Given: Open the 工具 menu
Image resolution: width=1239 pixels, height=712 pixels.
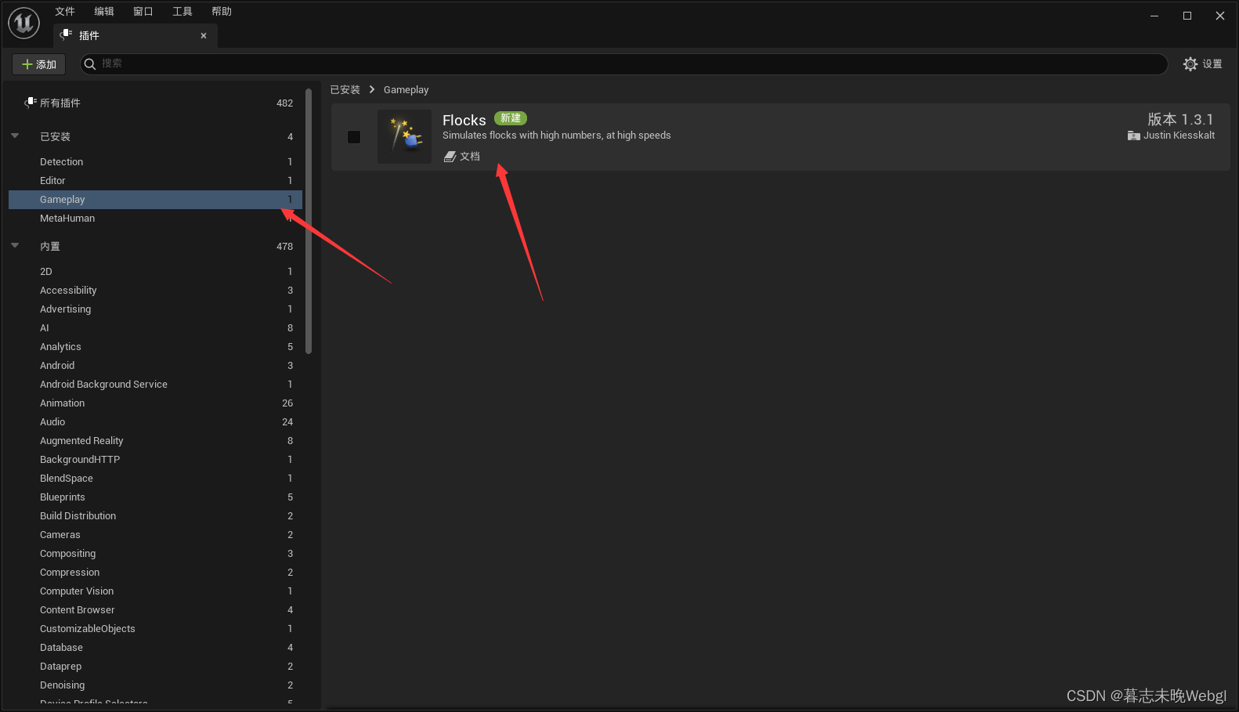Looking at the screenshot, I should (182, 11).
